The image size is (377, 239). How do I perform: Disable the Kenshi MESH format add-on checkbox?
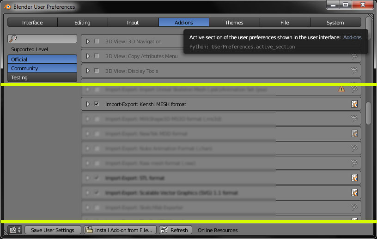tap(97, 104)
